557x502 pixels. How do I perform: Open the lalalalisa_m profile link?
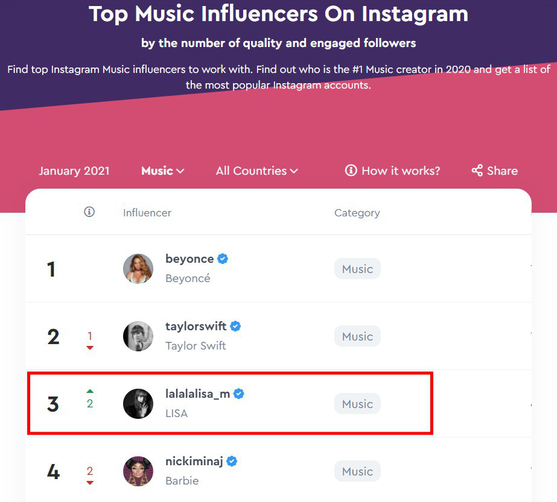[197, 394]
